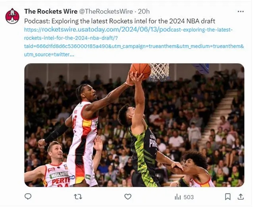Click the Perth jersey player in photo

click(x=47, y=164)
